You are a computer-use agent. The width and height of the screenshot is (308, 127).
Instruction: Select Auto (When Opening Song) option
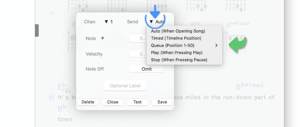(178, 31)
